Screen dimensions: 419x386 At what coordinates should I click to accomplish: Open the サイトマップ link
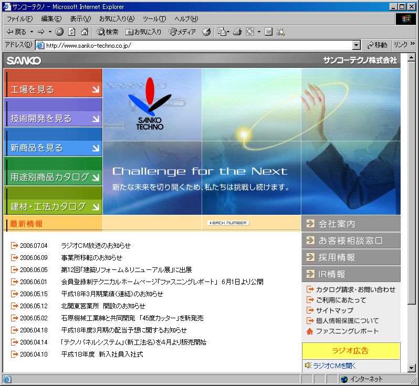point(334,310)
